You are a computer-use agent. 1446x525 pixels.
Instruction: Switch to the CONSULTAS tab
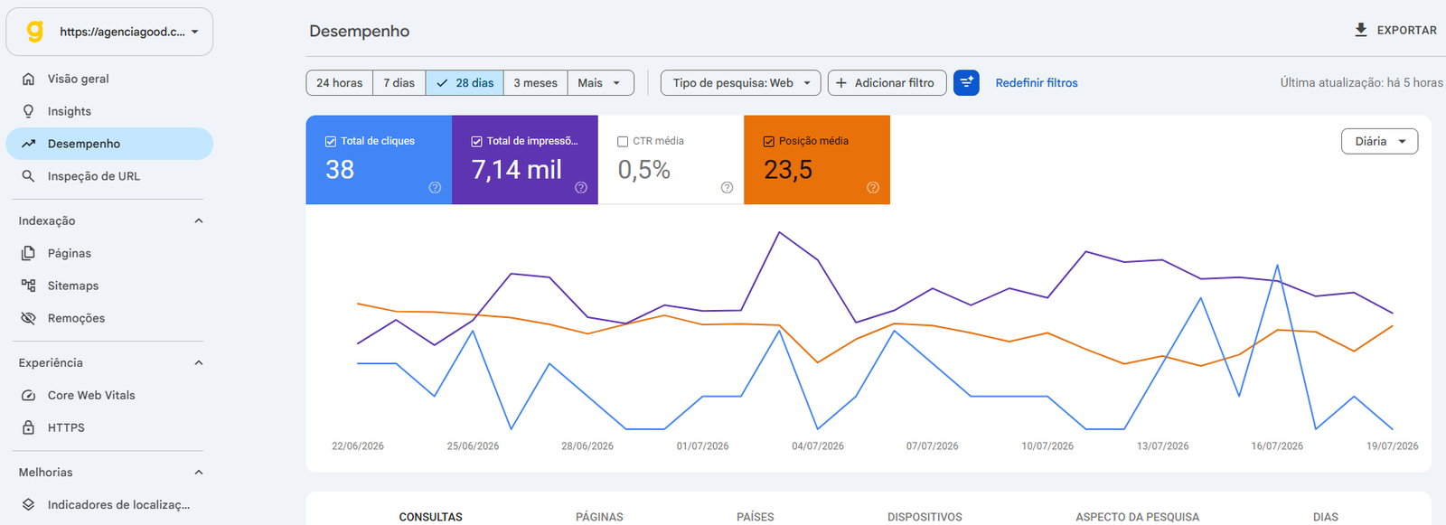[x=431, y=517]
